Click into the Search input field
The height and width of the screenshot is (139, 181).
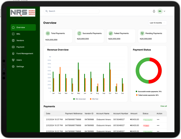[x=73, y=11]
